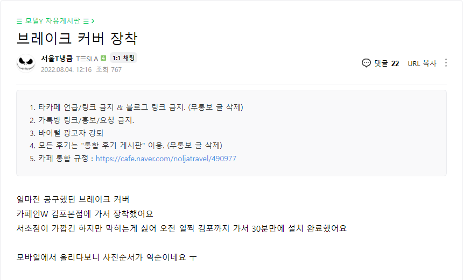
Task: Click notice line about 통합 후기 게시판
Action: point(130,146)
